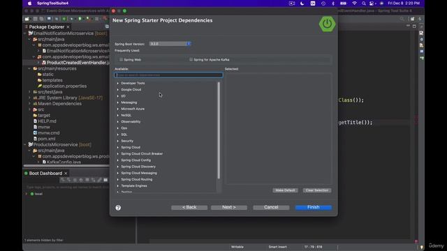Click the Available list vertical scrollbar
This screenshot has height=251, width=447.
coord(219,130)
